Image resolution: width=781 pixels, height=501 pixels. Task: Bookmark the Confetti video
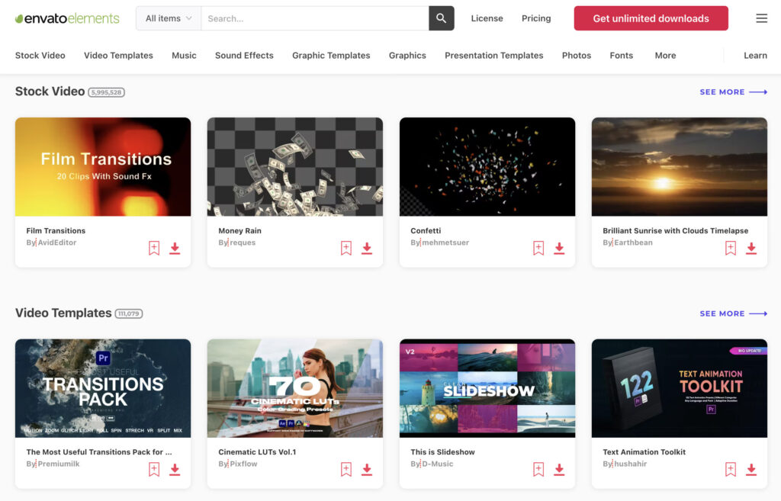tap(538, 248)
